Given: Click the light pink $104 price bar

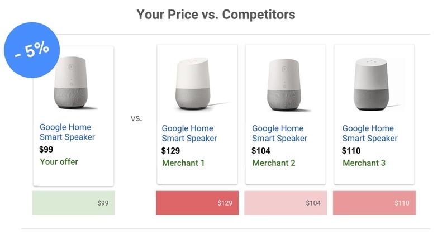Looking at the screenshot, I should tap(286, 203).
